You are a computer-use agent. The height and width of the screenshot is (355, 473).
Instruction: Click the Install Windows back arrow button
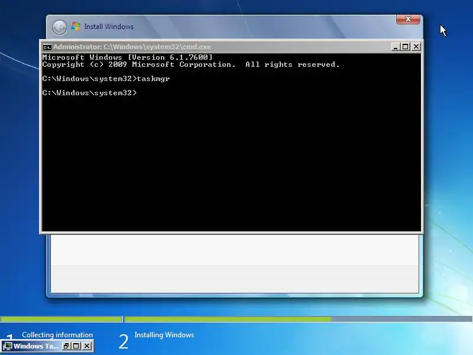point(59,27)
